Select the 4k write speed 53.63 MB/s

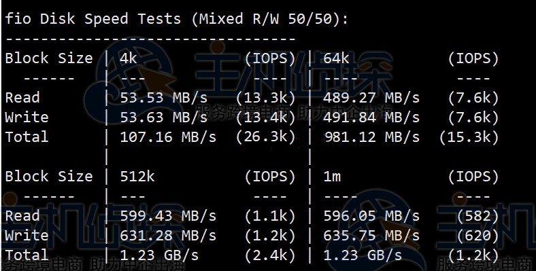click(x=164, y=118)
